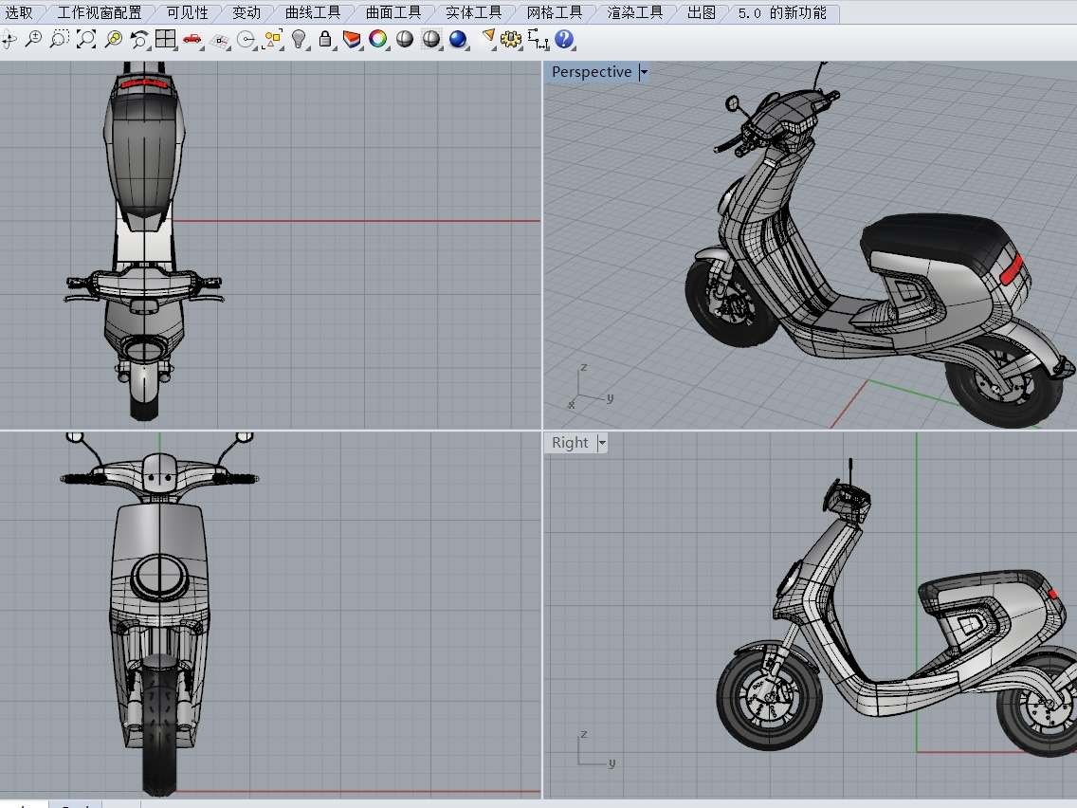Open the 5.0 的新功能 tab
Image resolution: width=1077 pixels, height=808 pixels.
pos(782,12)
